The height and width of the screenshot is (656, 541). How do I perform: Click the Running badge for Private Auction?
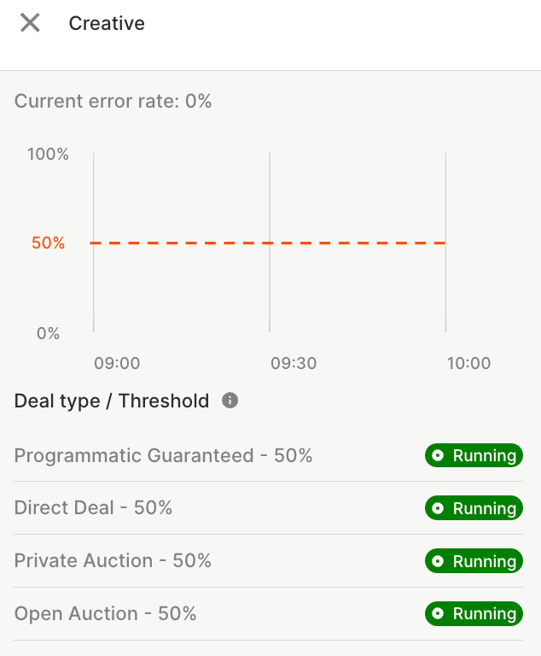[474, 562]
